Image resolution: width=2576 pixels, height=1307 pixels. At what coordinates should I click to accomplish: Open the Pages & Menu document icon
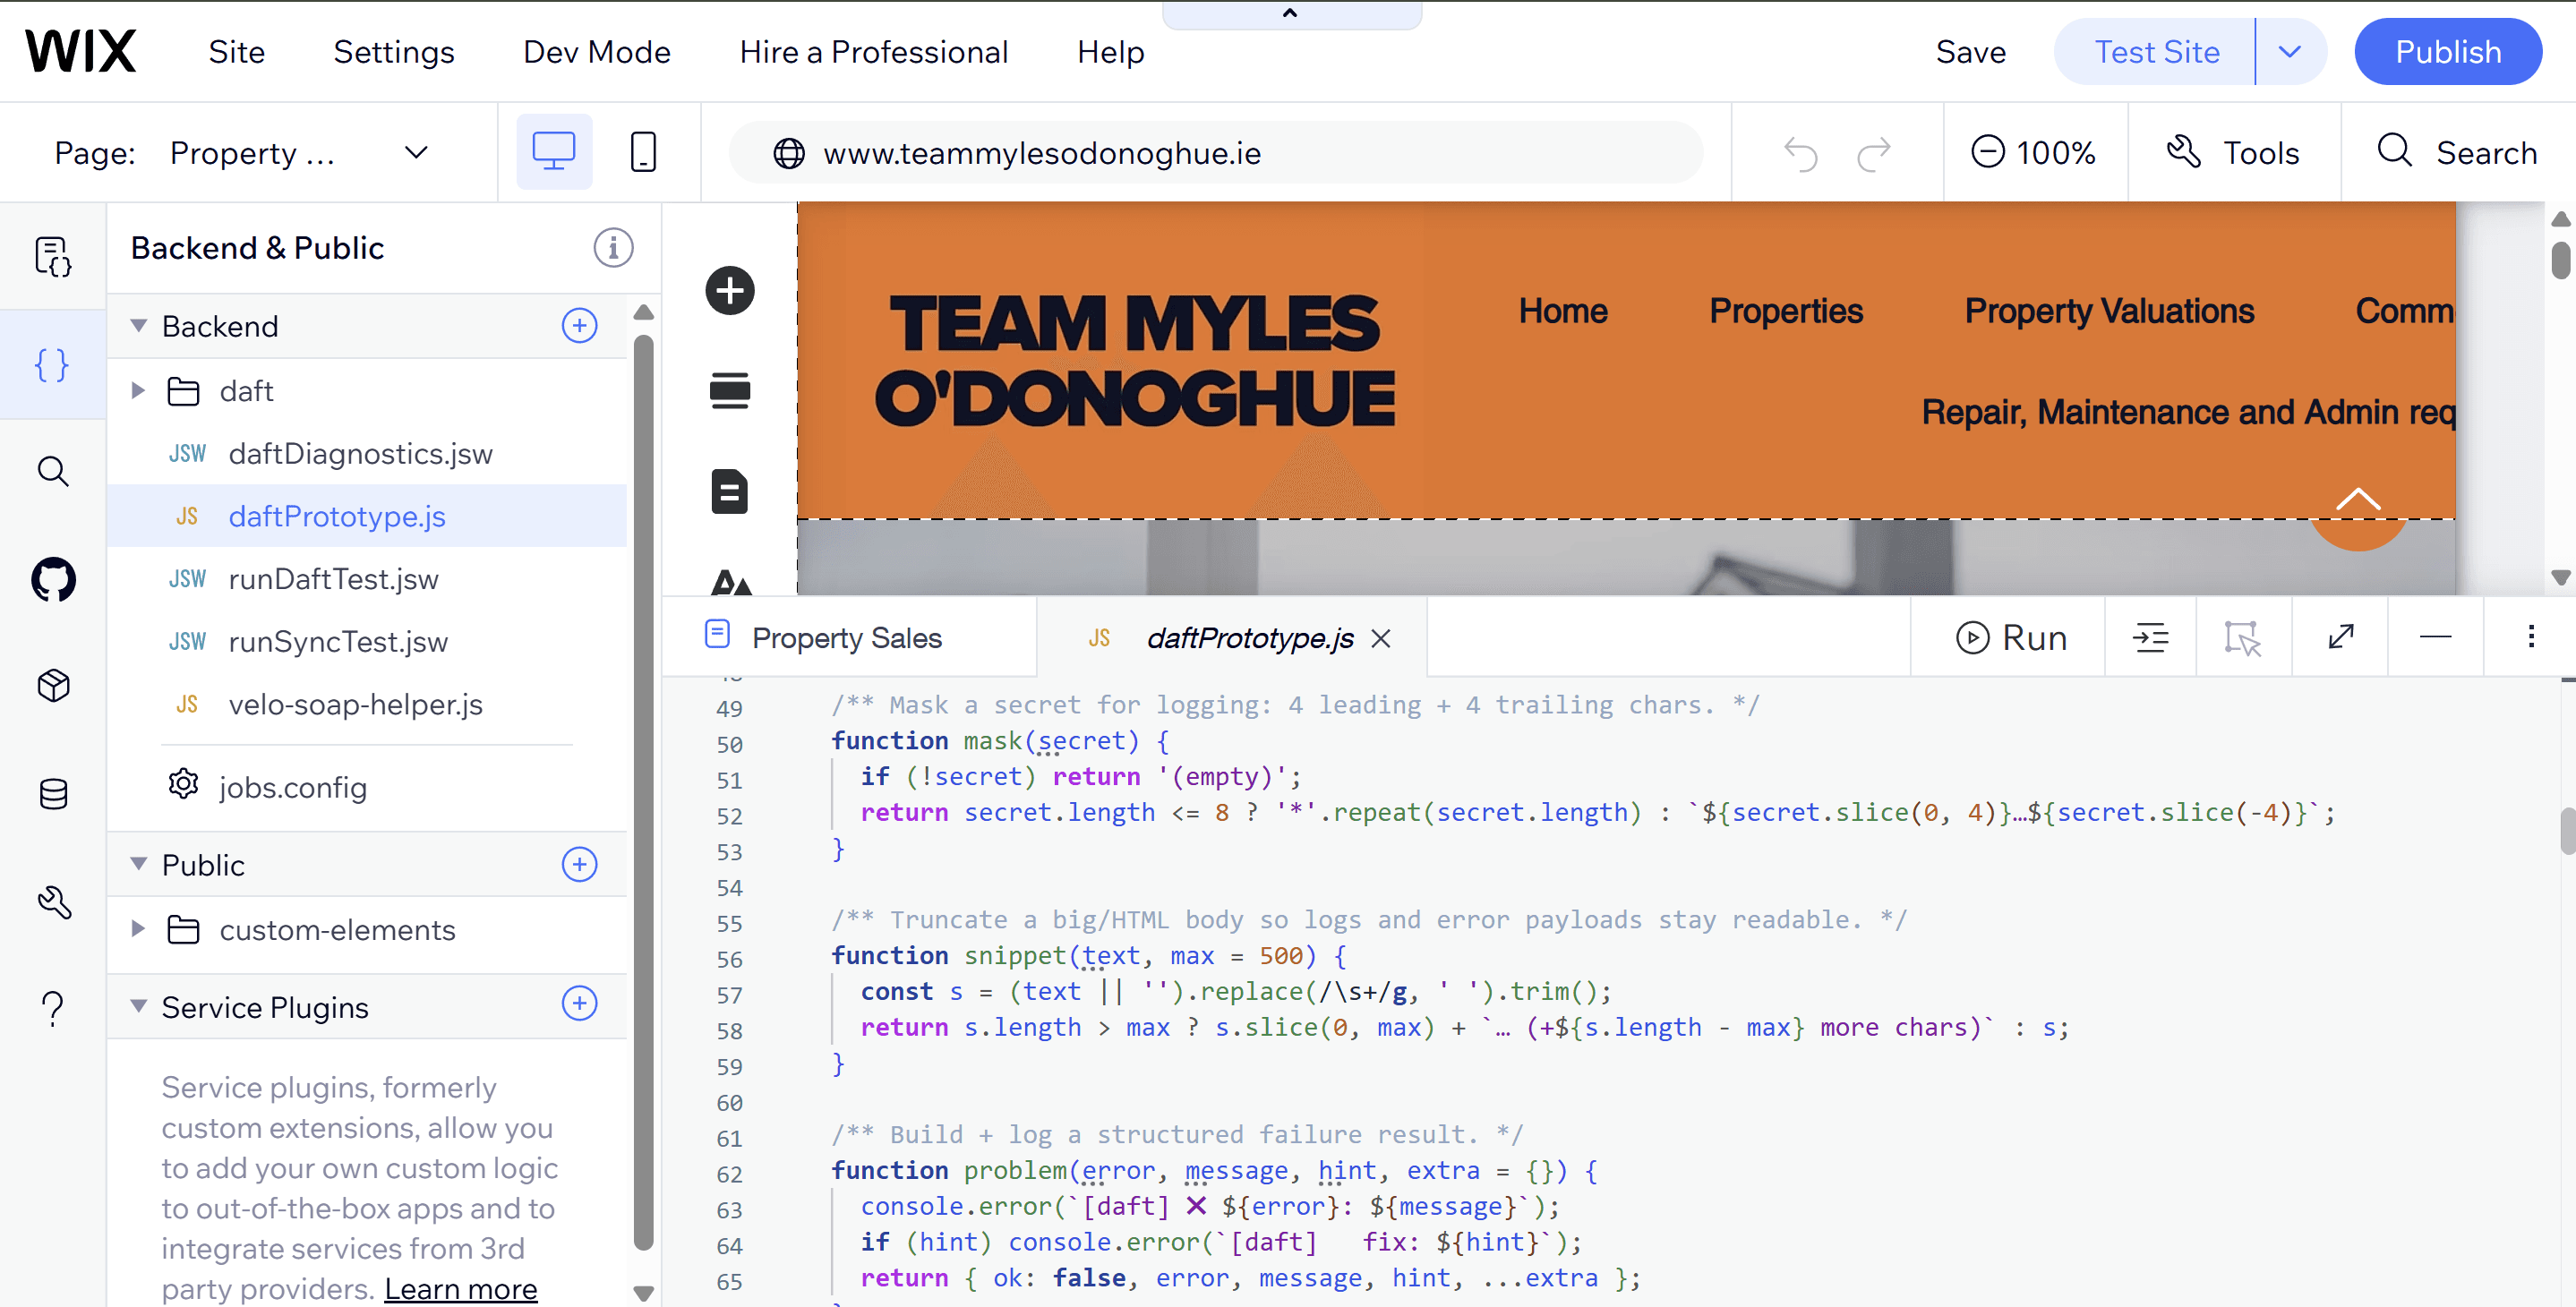[730, 491]
